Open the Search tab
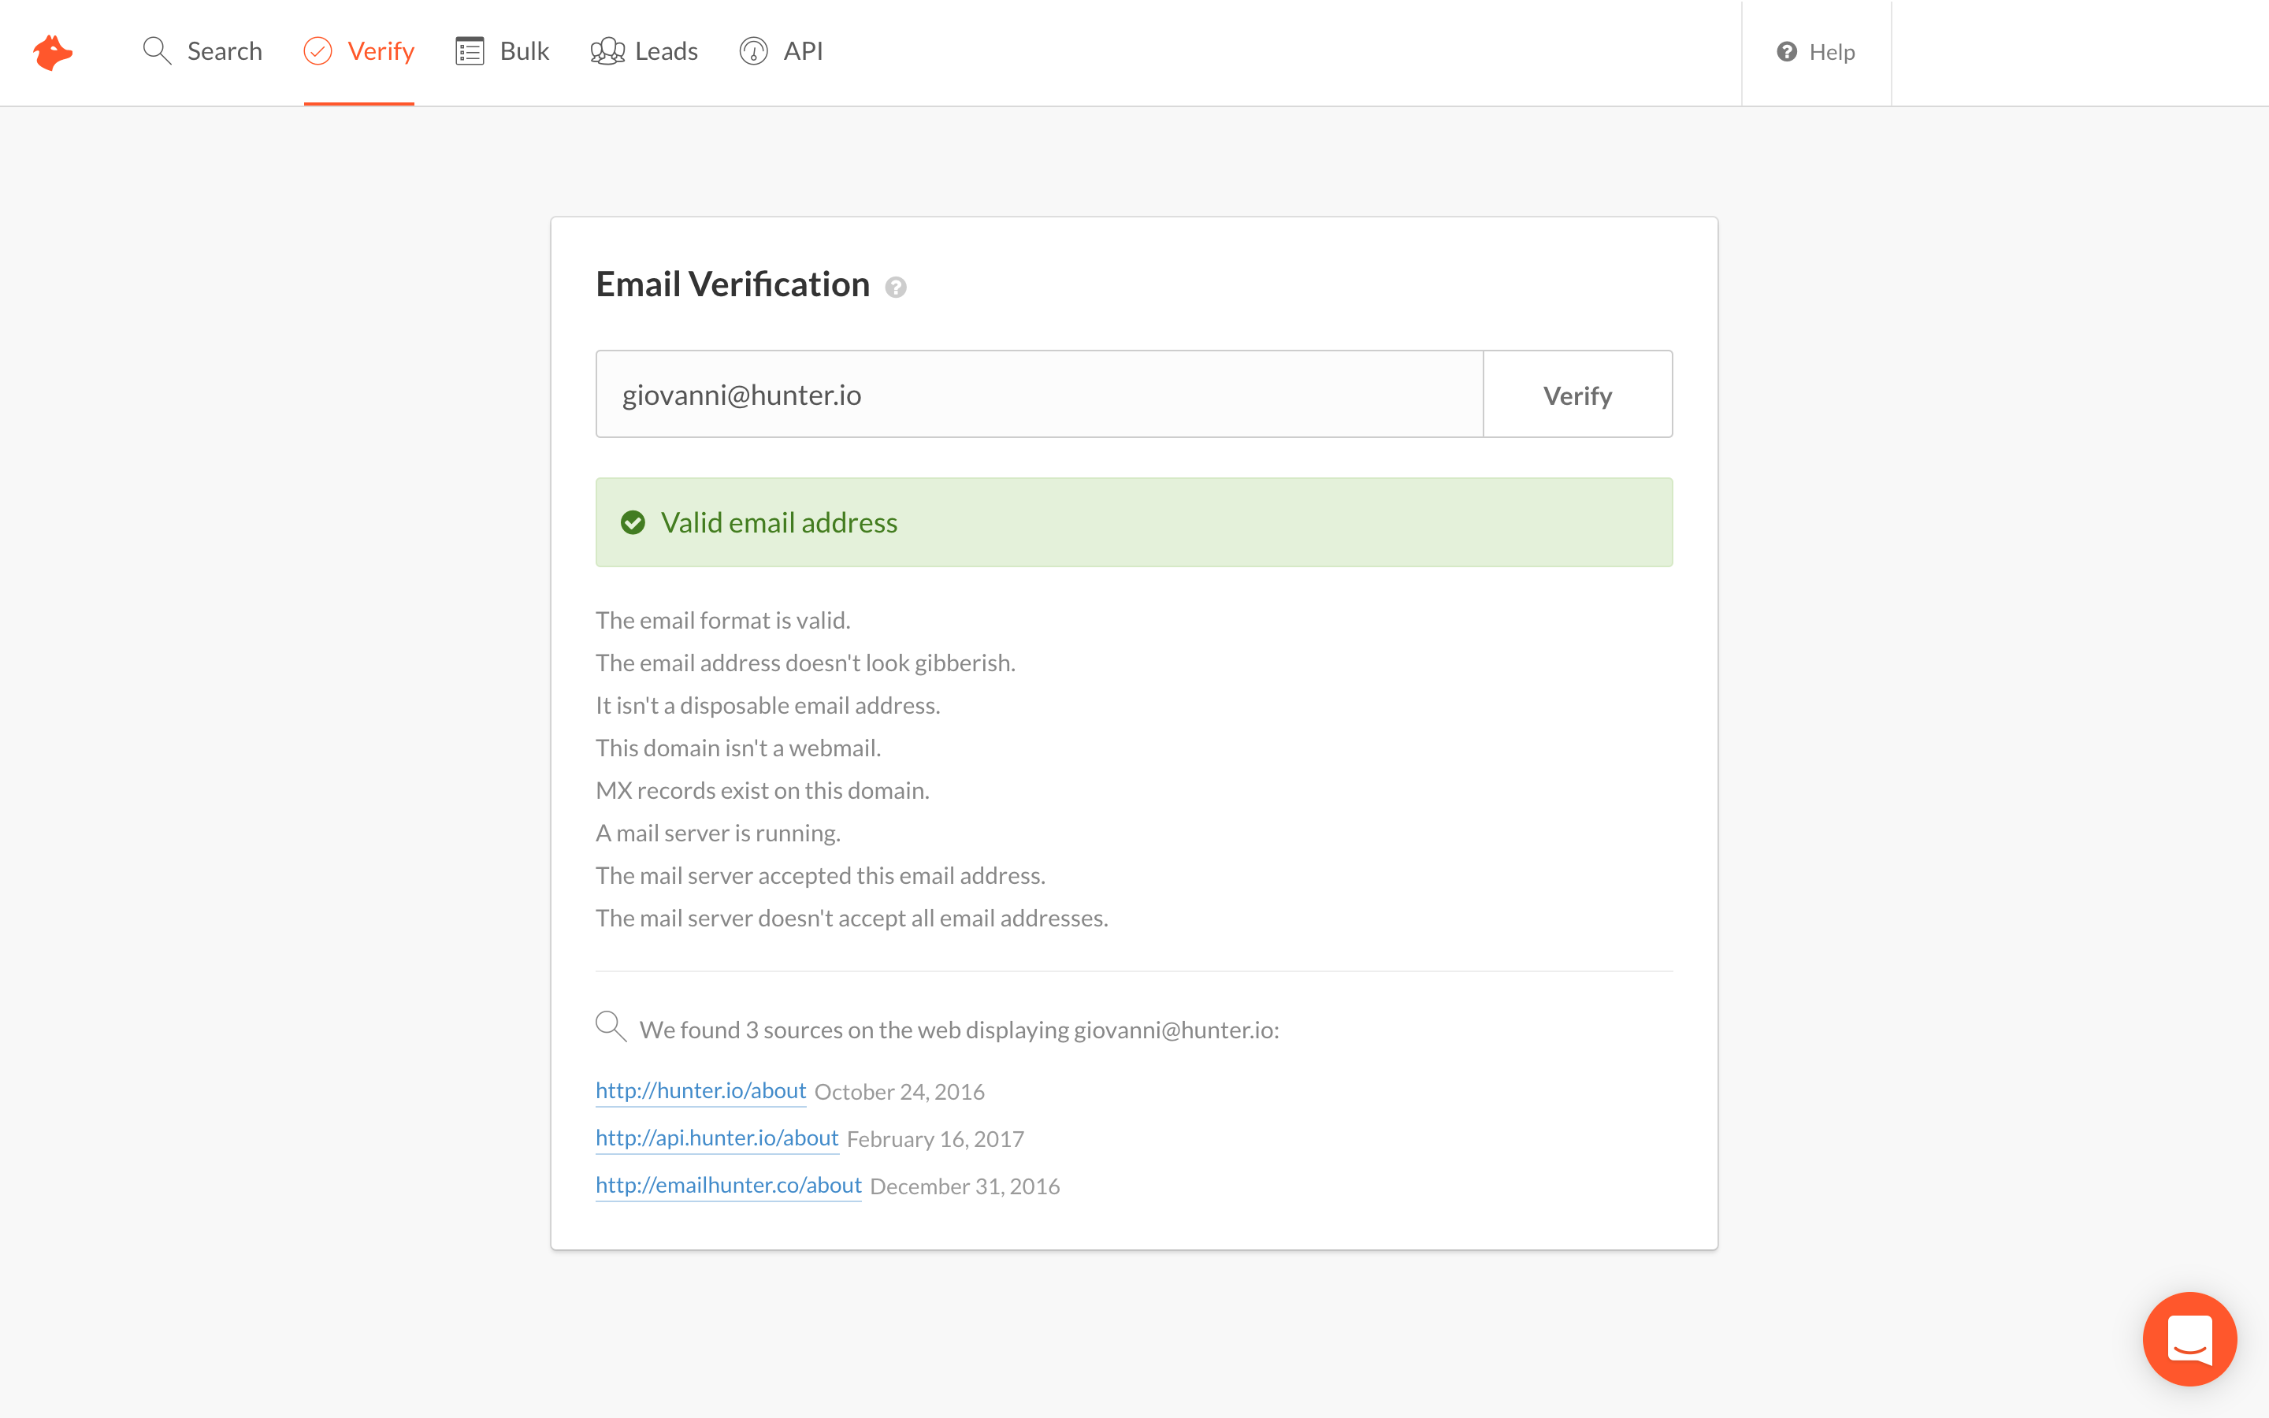Image resolution: width=2269 pixels, height=1418 pixels. 224,50
